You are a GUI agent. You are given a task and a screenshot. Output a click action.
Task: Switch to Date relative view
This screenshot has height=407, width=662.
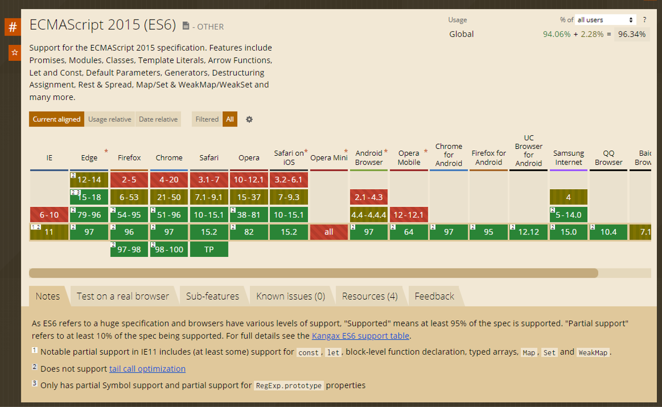click(x=158, y=120)
